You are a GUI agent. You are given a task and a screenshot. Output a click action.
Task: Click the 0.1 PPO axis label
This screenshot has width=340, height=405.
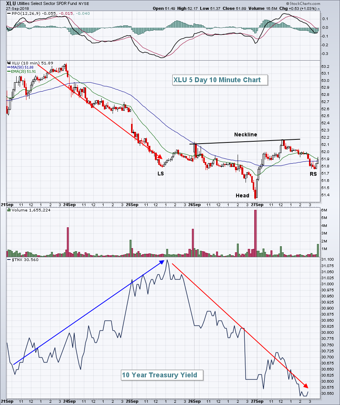click(x=325, y=19)
